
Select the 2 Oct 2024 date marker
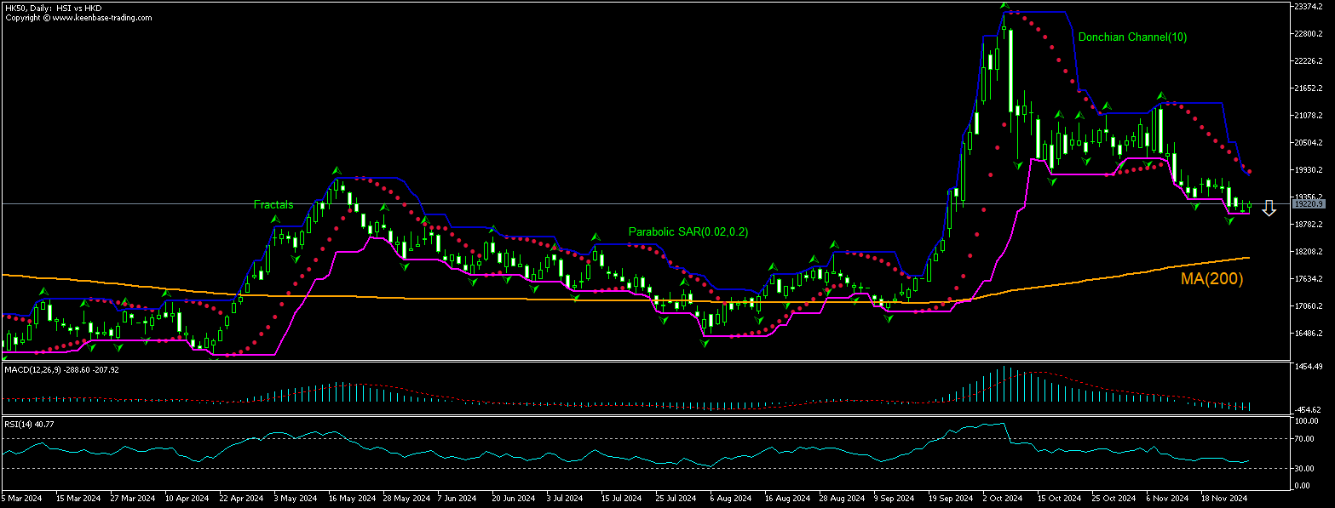(x=1003, y=497)
